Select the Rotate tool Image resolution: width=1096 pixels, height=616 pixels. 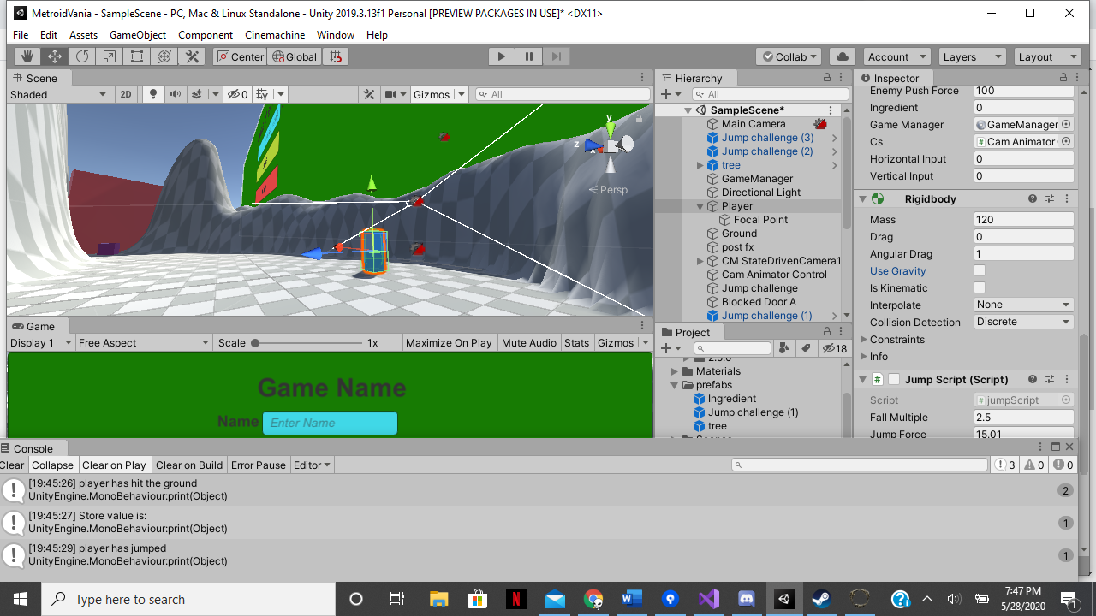pos(82,56)
